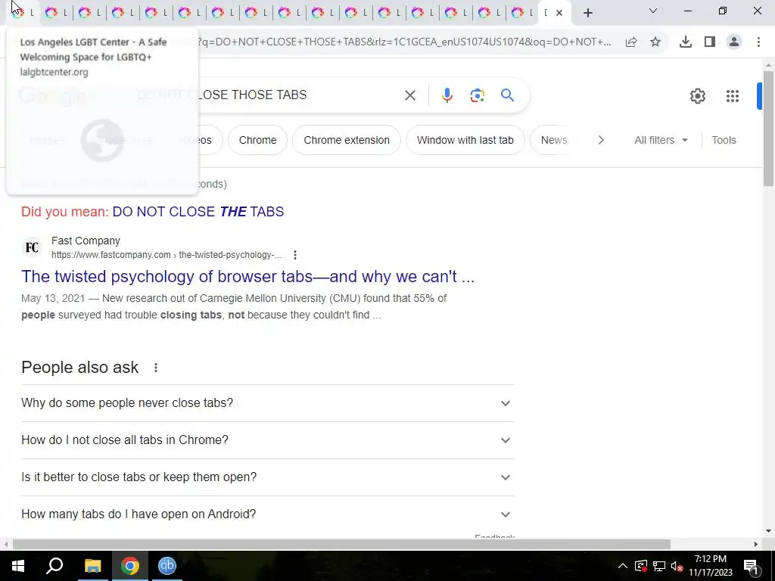Open qBittorrent from the taskbar

167,566
